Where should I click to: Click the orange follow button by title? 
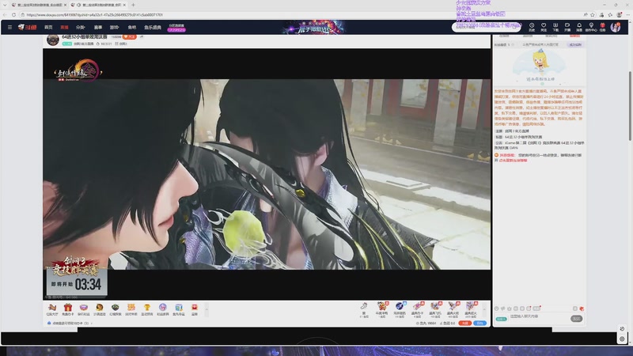pyautogui.click(x=130, y=36)
